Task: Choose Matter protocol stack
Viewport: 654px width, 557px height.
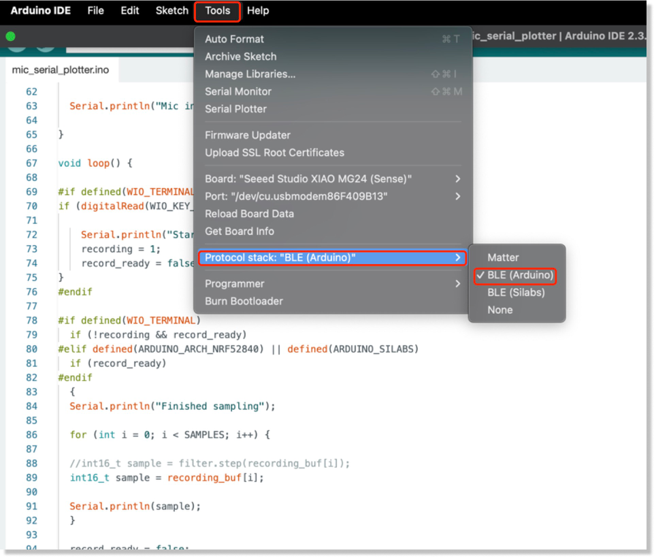Action: click(517, 258)
